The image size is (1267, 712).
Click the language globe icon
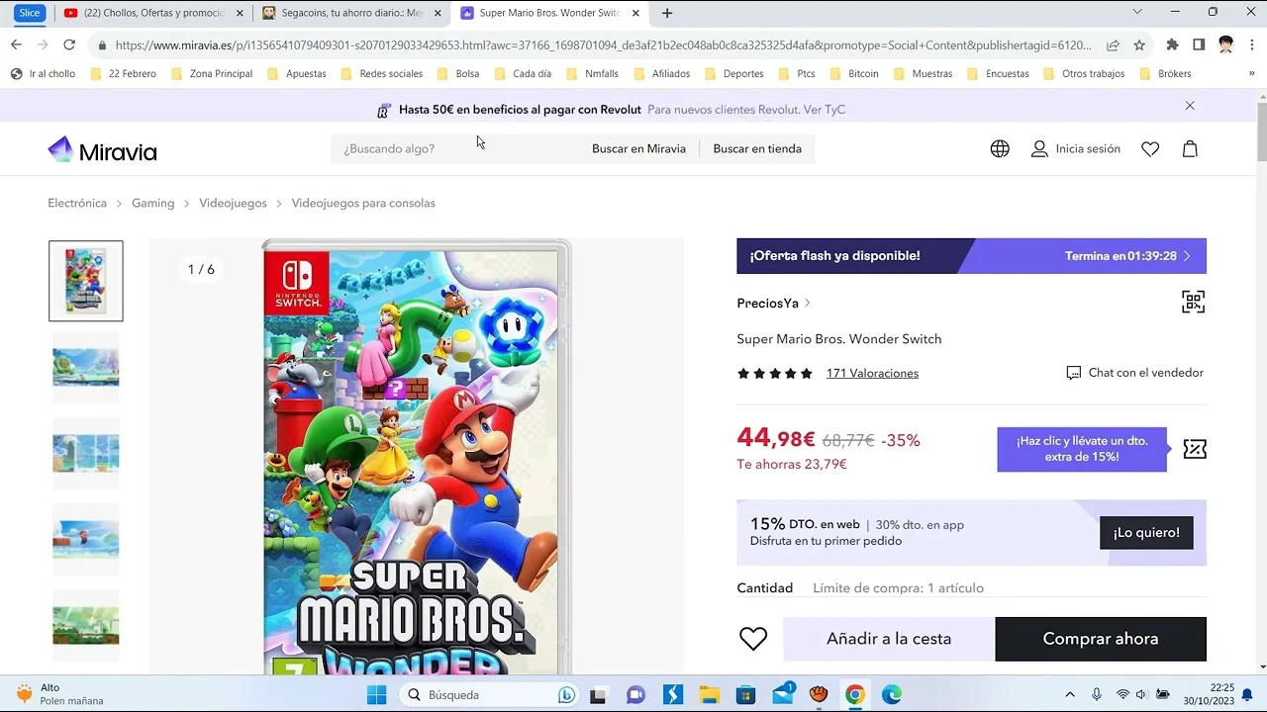click(x=1000, y=149)
